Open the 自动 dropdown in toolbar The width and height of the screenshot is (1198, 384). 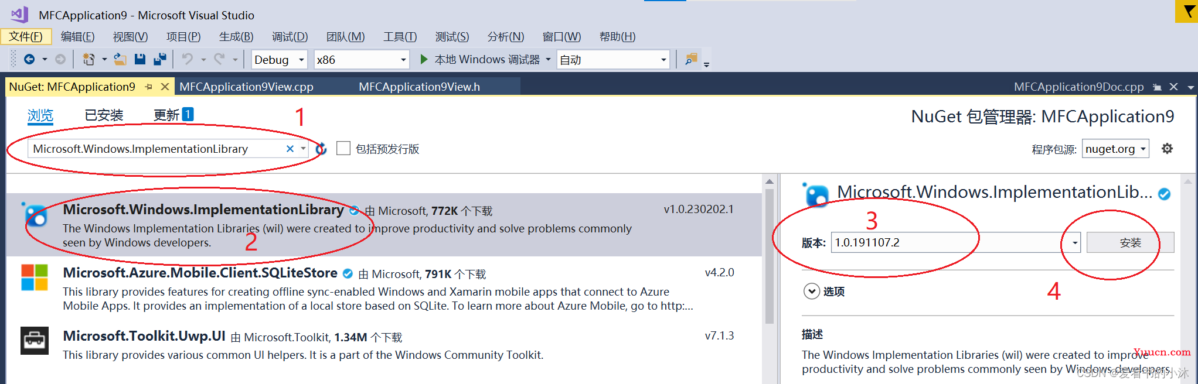coord(613,60)
